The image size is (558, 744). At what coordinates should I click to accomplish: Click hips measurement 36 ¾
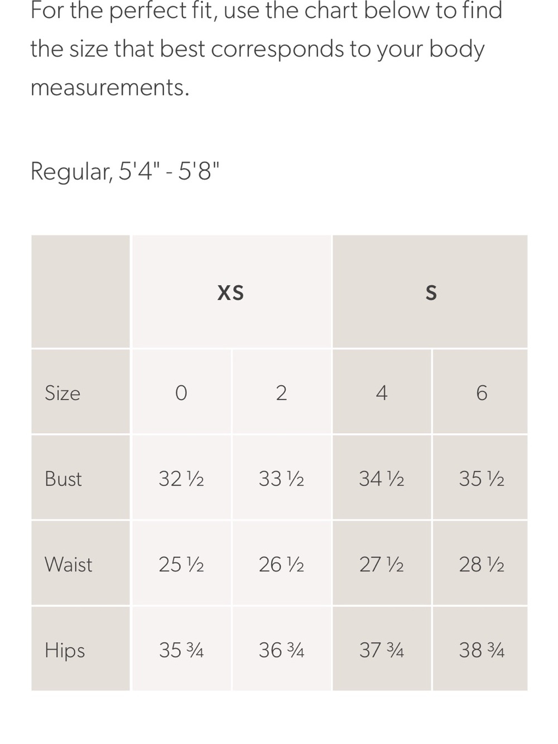[282, 650]
